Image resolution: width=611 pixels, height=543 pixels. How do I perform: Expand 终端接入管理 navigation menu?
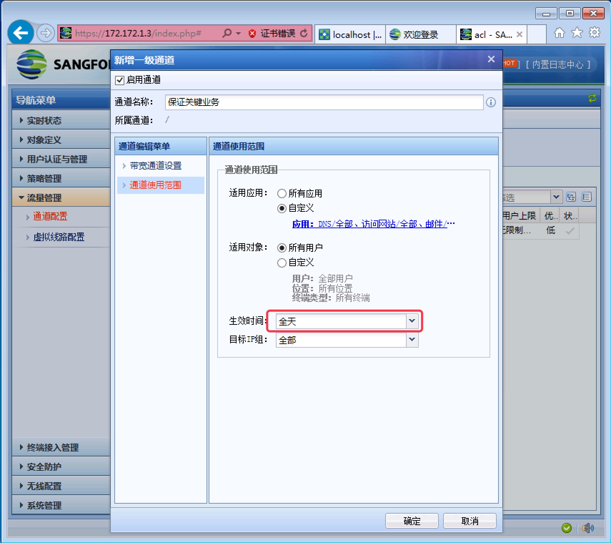coord(61,447)
